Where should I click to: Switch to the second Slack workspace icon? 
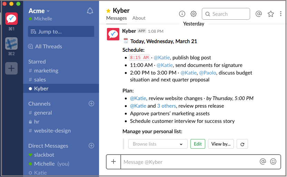[11, 43]
